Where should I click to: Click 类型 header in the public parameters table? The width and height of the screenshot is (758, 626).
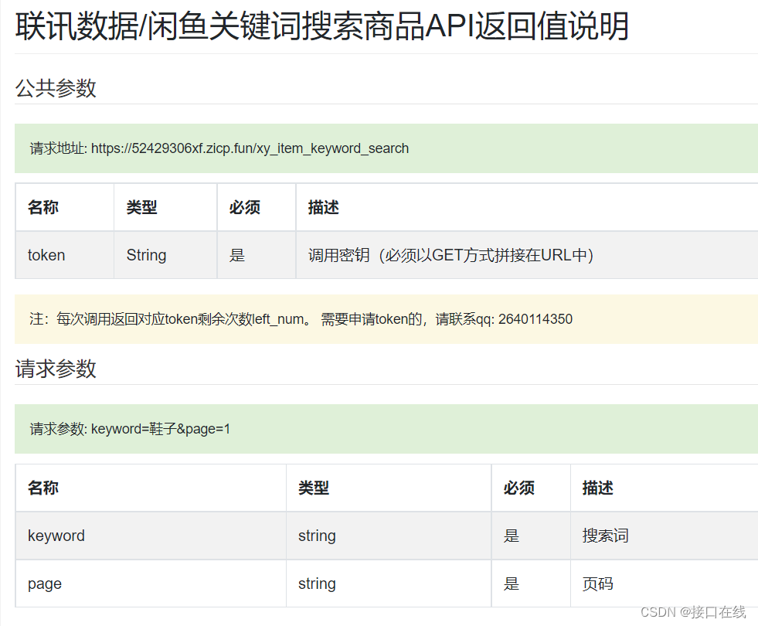(141, 207)
